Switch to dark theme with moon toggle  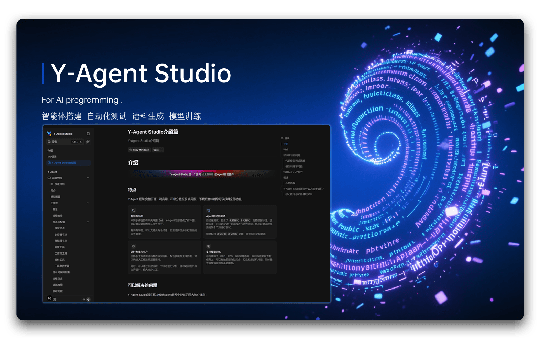tap(88, 300)
